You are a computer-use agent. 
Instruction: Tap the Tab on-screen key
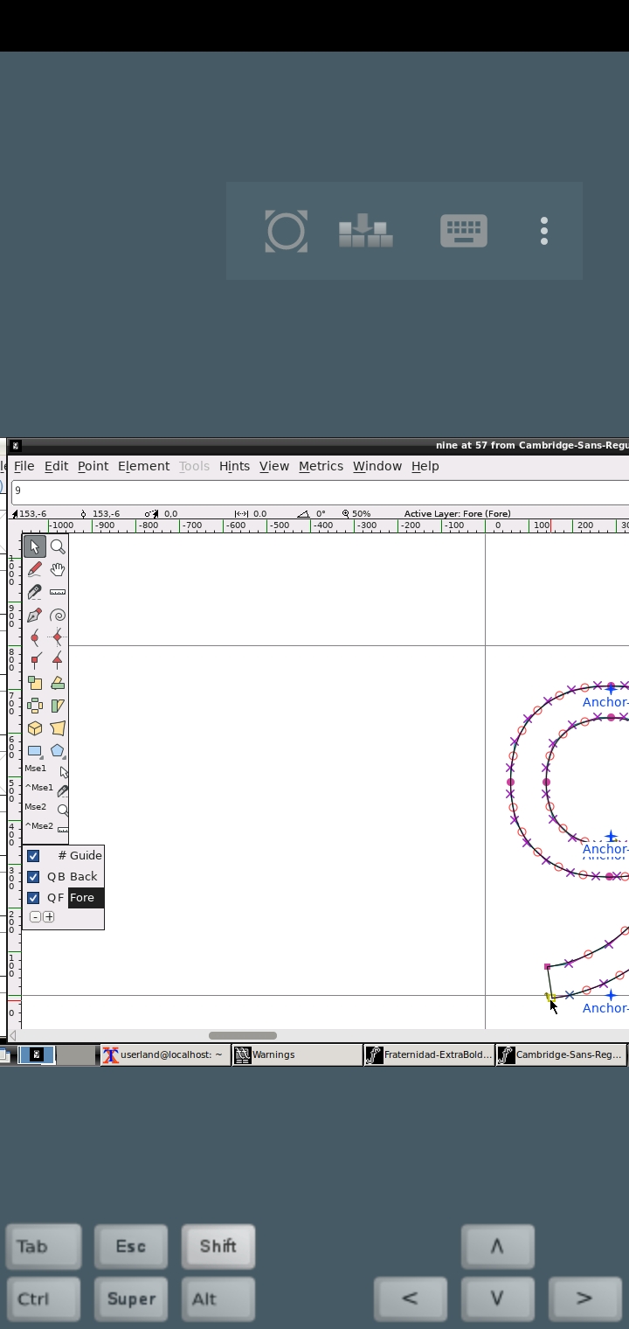[44, 1247]
